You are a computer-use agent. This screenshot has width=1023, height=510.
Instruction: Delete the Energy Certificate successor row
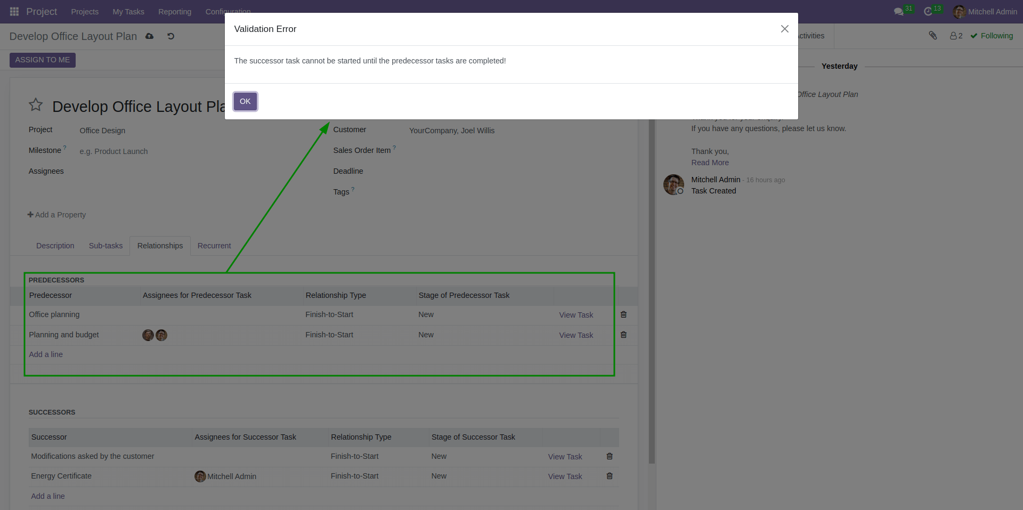pos(609,476)
